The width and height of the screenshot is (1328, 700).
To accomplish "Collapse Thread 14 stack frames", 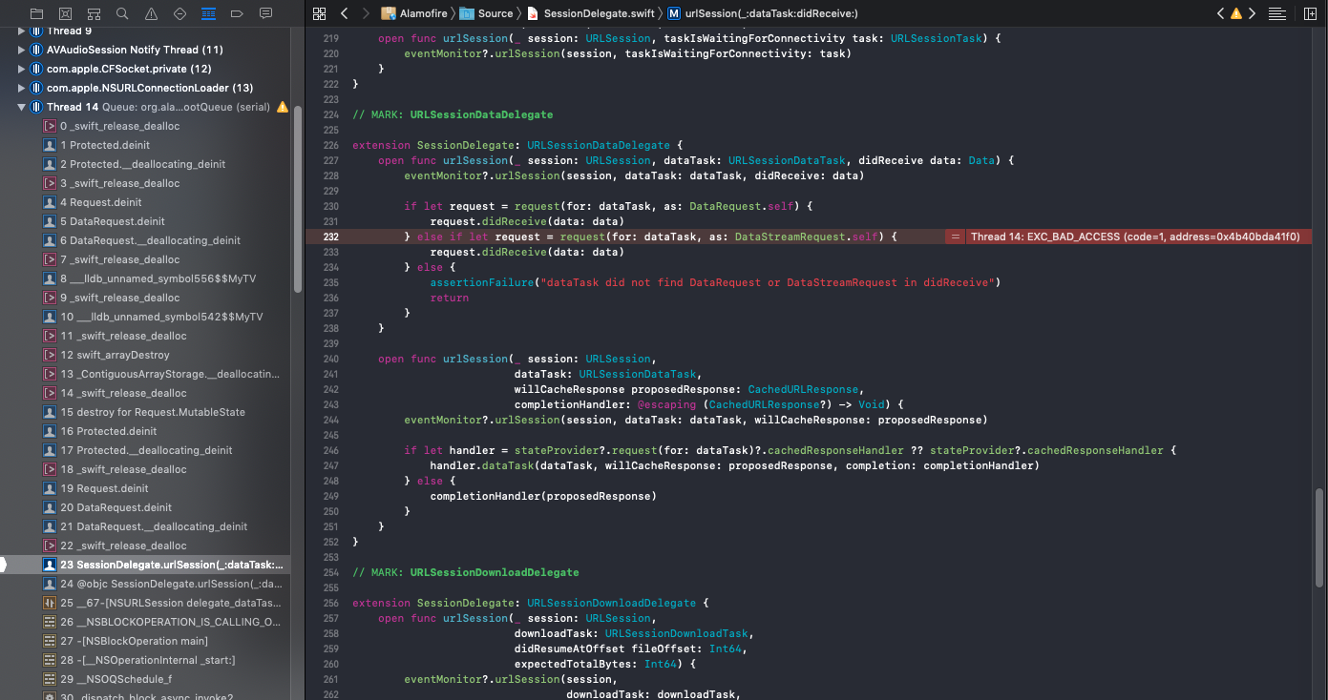I will 21,107.
